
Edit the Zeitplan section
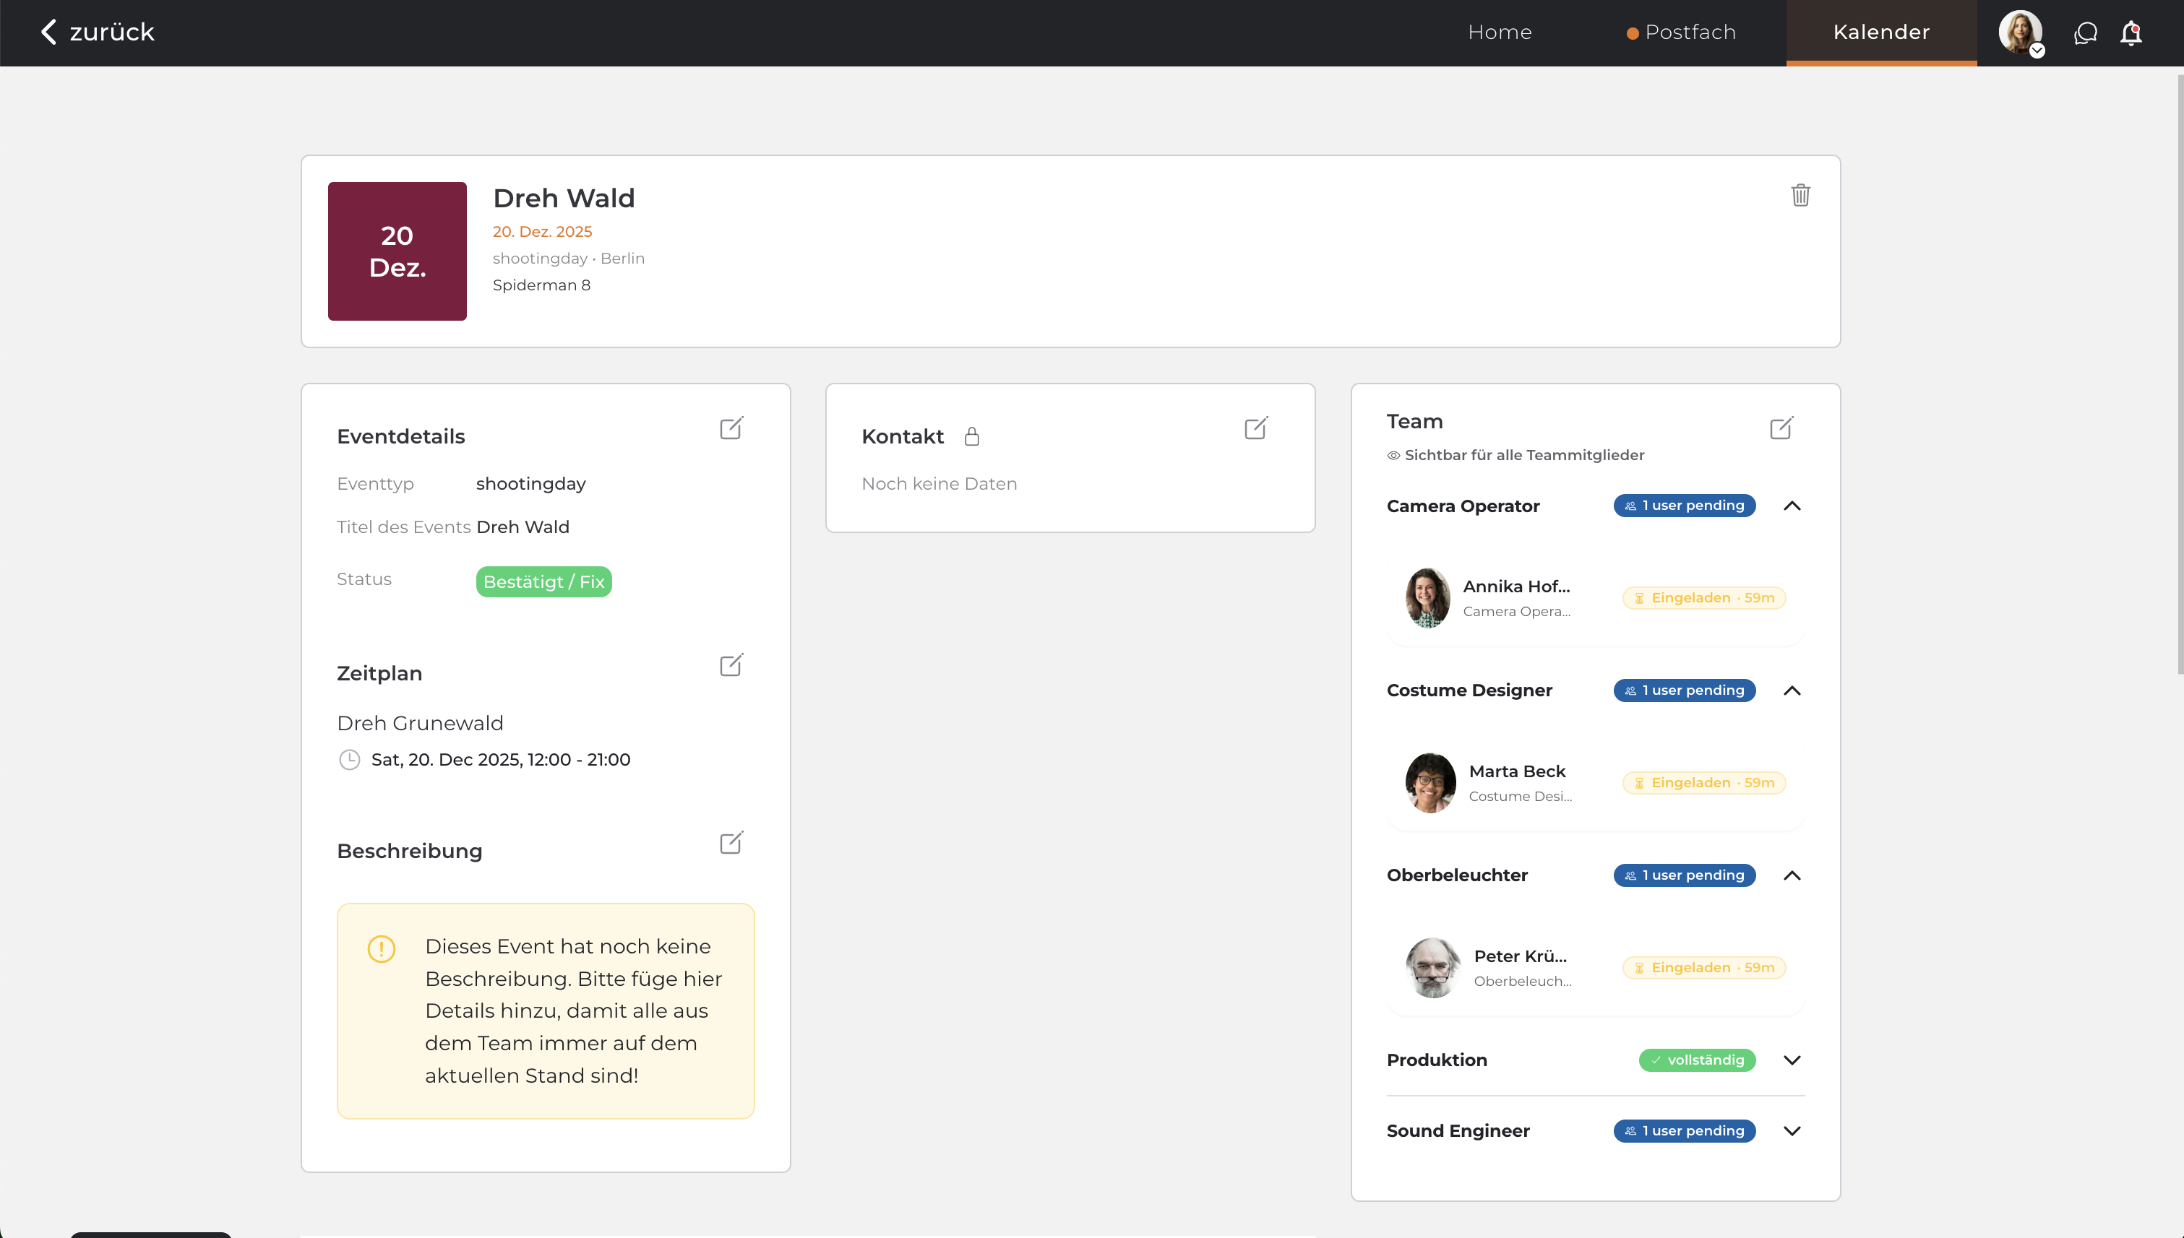point(731,665)
